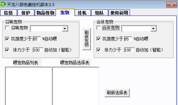The height and width of the screenshot is (105, 178).
Task: Toggle 体力少于 checkbox under 召唤宠物
Action: point(7,50)
